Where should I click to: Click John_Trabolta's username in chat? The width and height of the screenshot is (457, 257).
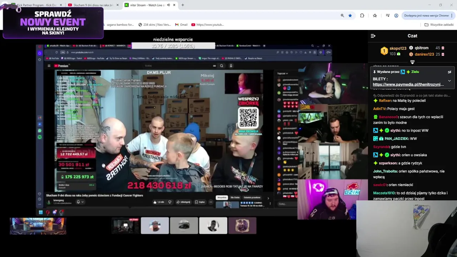tap(385, 171)
